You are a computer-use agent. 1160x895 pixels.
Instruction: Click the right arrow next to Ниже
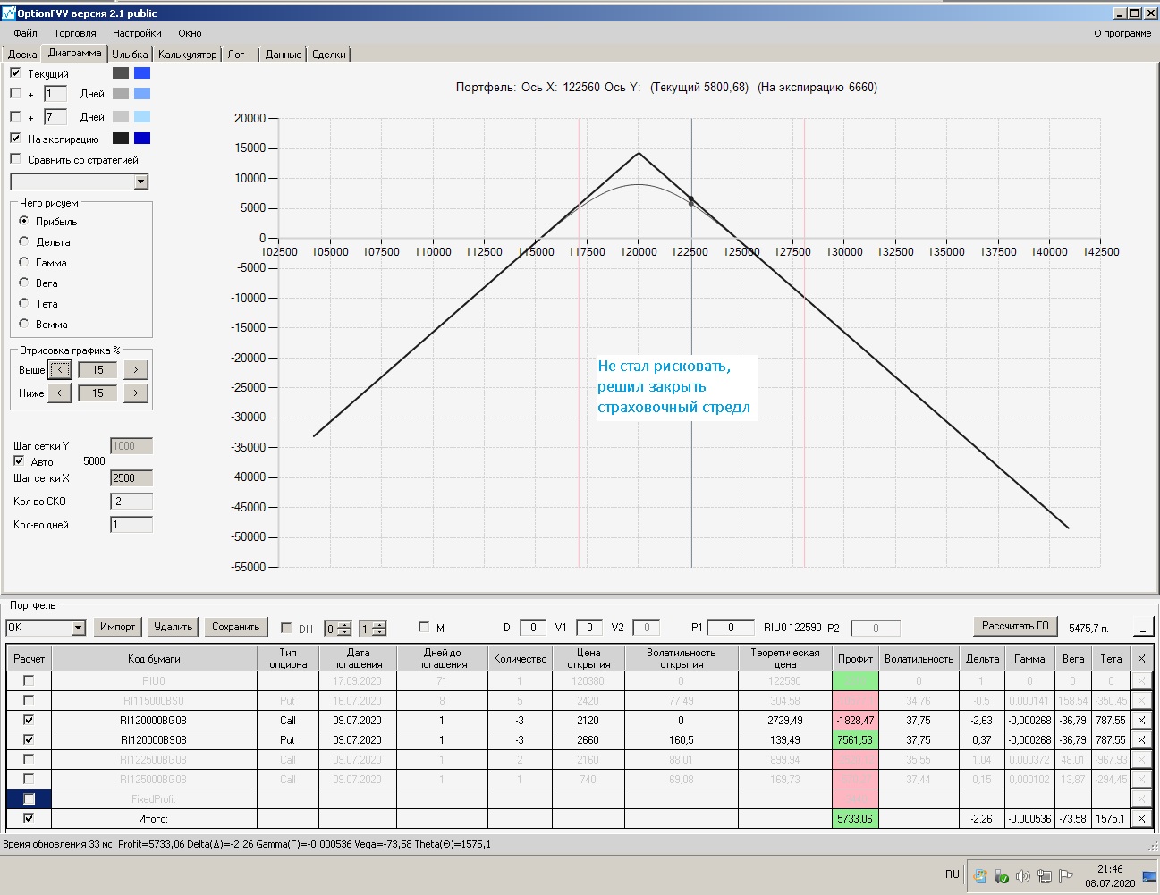point(135,393)
